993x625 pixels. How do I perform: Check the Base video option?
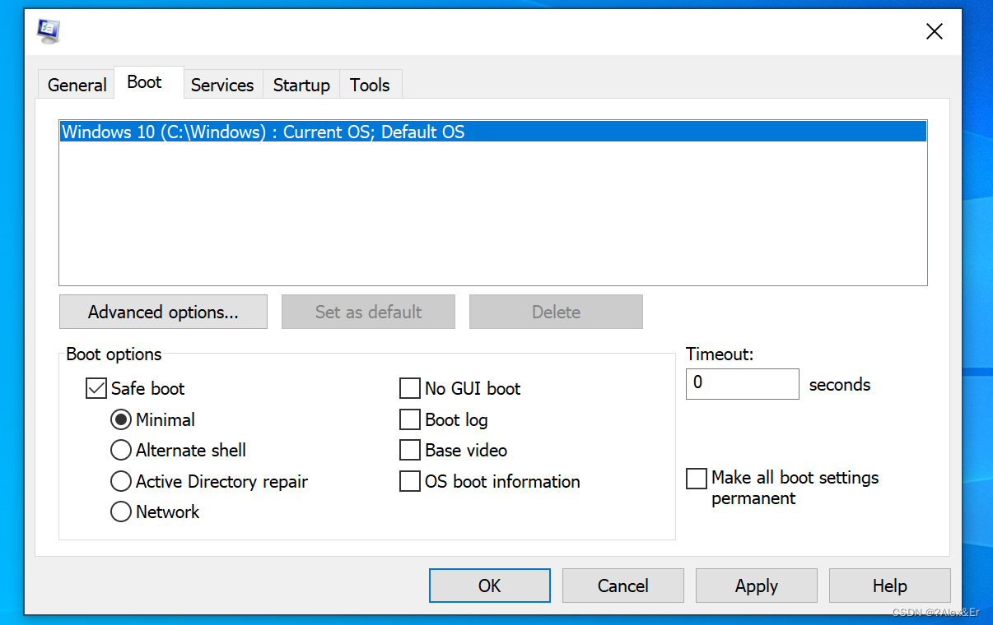pos(410,450)
